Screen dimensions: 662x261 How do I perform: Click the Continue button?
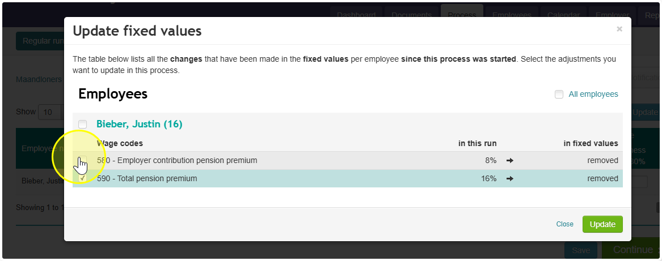click(631, 250)
